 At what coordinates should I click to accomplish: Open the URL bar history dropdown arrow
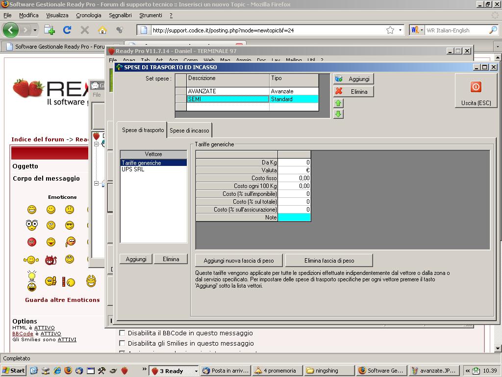coord(400,30)
